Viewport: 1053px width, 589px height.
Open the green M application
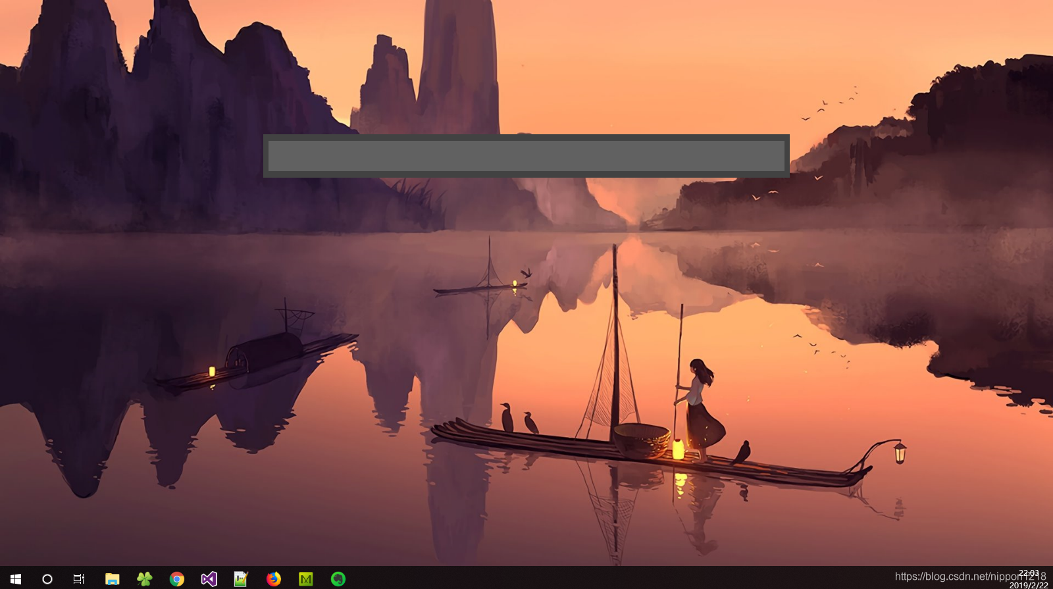[x=305, y=579]
